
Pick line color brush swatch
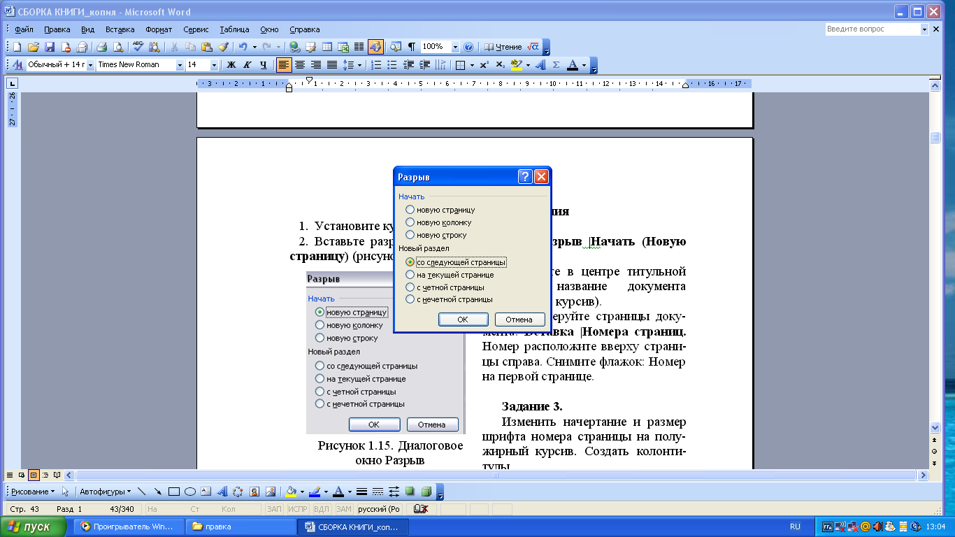point(315,492)
